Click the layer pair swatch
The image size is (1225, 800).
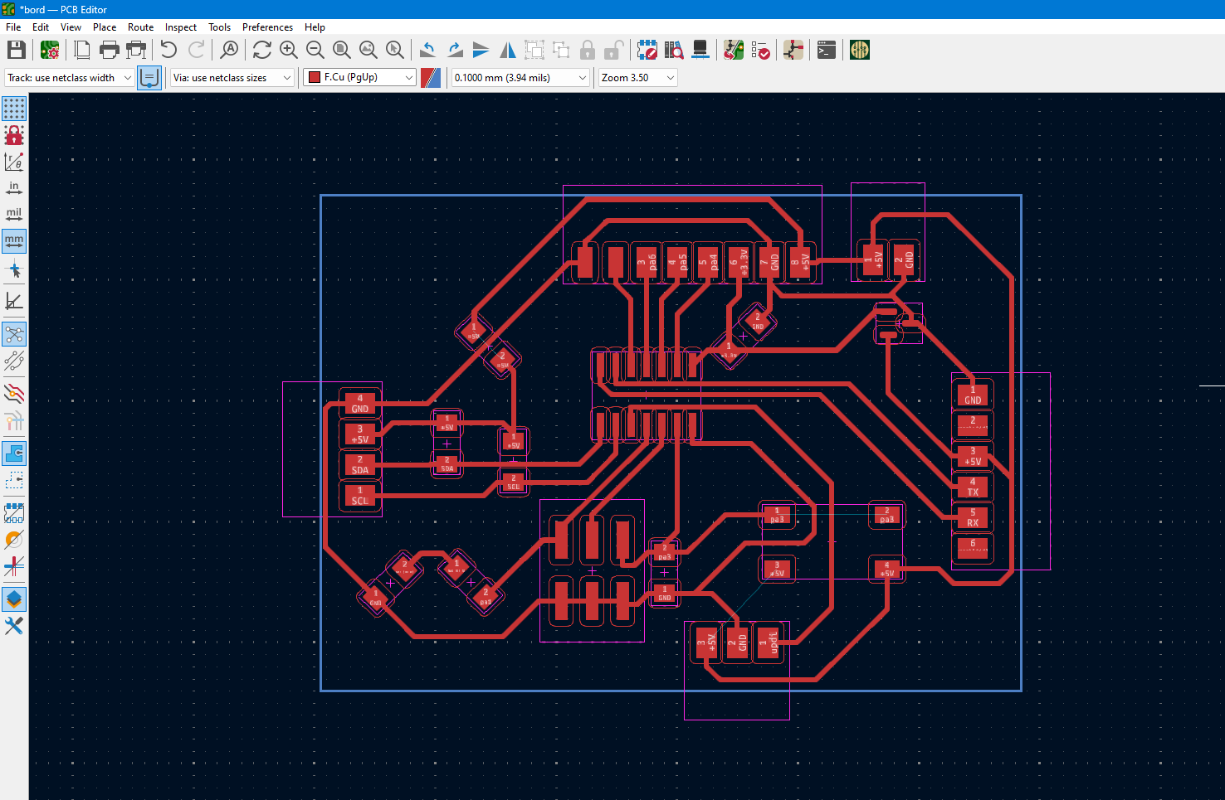[431, 78]
